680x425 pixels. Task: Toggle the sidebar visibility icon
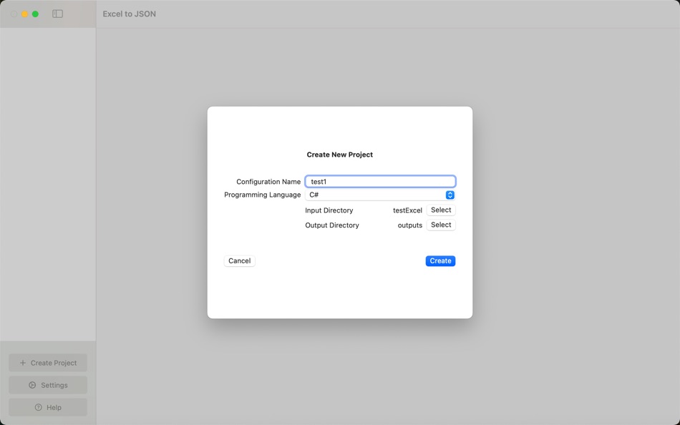57,13
